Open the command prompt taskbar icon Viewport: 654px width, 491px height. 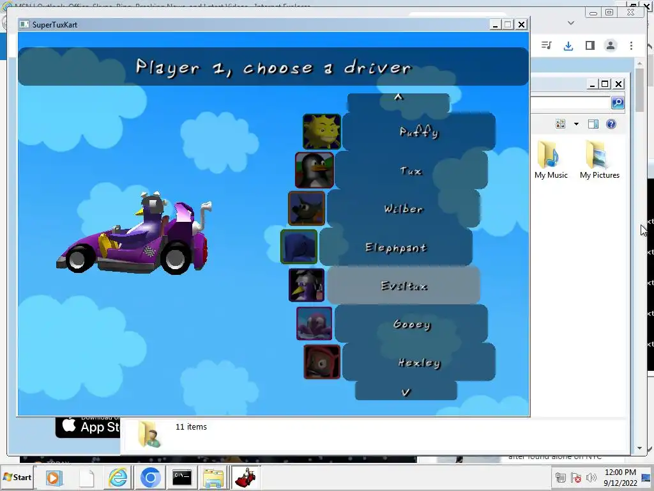[182, 478]
